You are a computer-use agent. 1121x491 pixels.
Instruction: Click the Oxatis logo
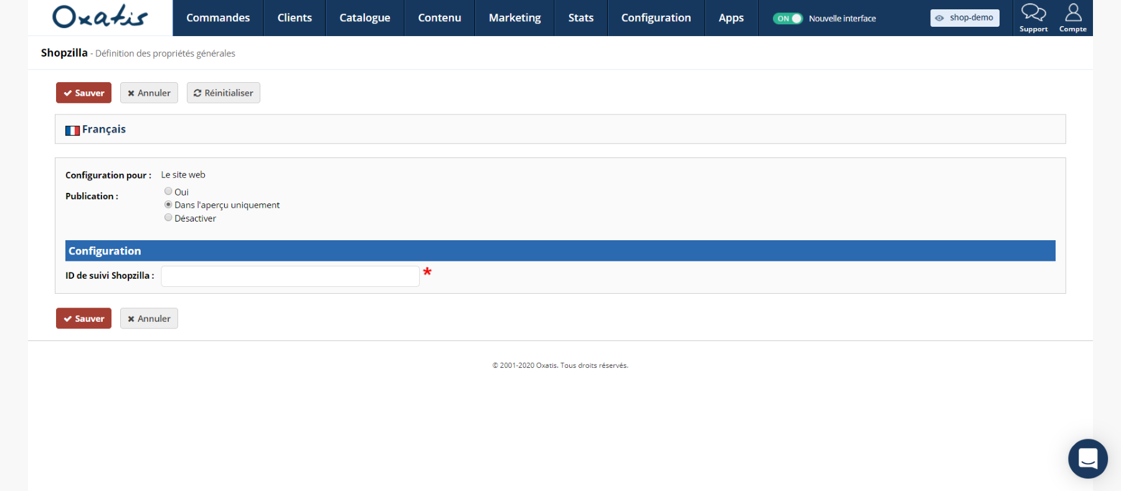[x=100, y=17]
